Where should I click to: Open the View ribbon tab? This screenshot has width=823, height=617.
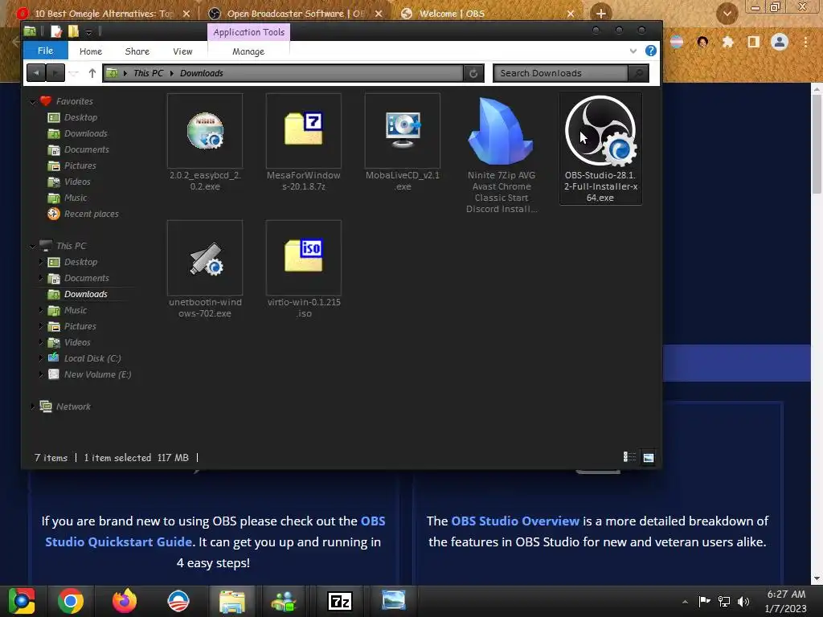182,51
